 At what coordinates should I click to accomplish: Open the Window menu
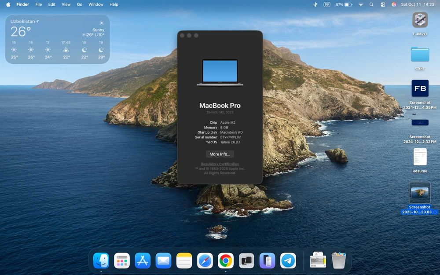[x=95, y=4]
